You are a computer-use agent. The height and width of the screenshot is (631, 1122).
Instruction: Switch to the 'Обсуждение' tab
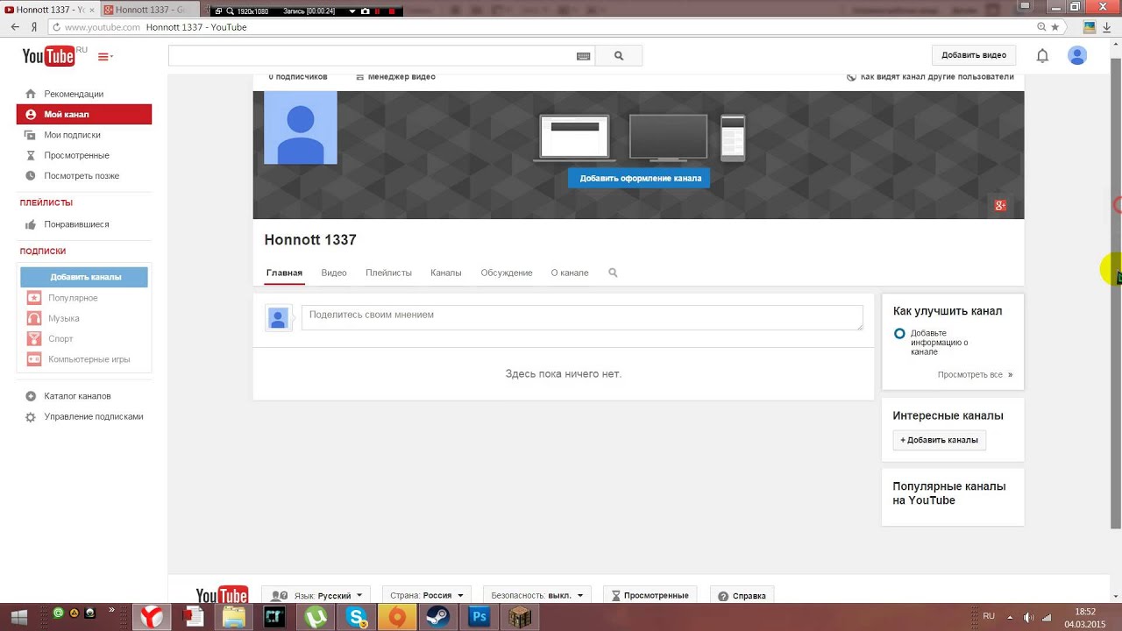507,273
